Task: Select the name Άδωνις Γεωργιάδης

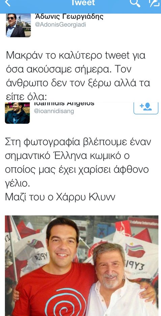Action: [x=69, y=17]
